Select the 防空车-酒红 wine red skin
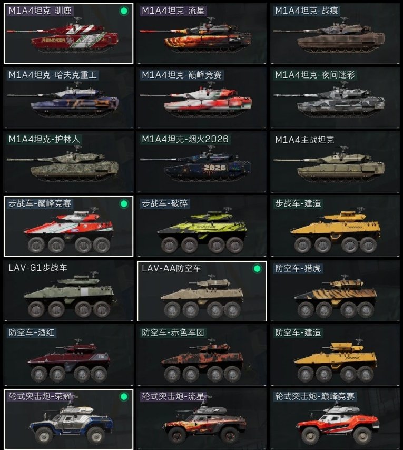 click(68, 355)
